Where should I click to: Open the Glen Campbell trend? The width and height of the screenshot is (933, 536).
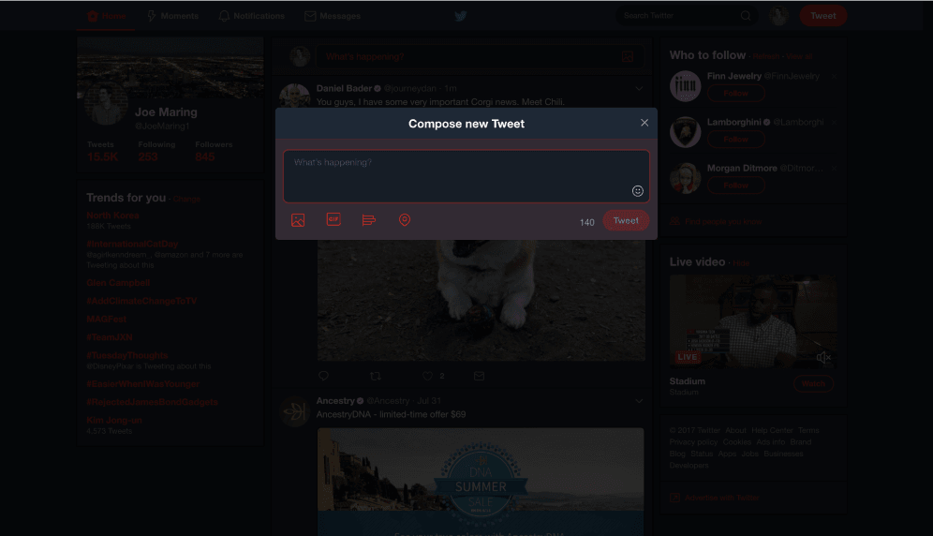click(x=118, y=283)
